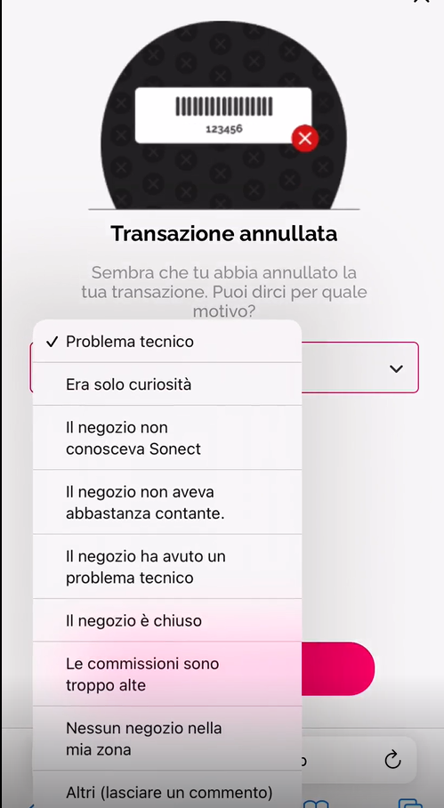
Task: Open the browser tabs overview icon
Action: pos(410,804)
